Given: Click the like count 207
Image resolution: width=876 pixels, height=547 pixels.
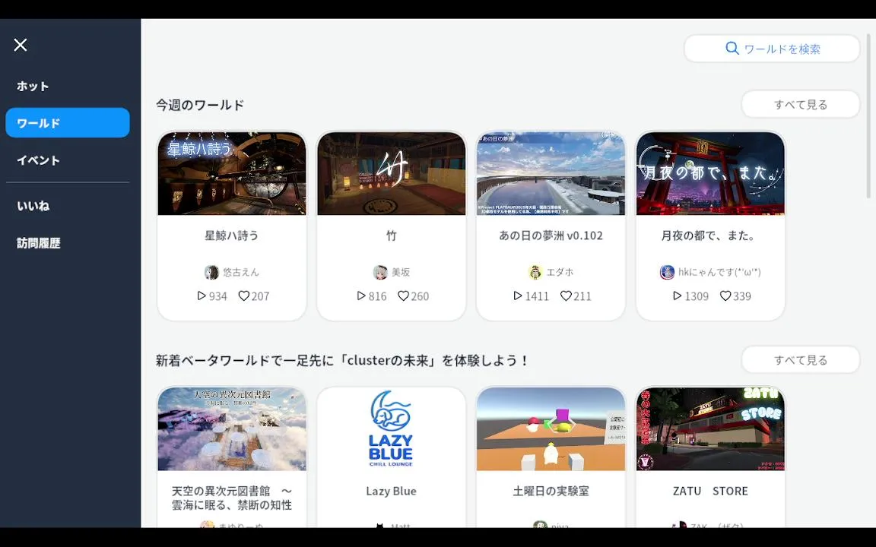Looking at the screenshot, I should tap(260, 296).
